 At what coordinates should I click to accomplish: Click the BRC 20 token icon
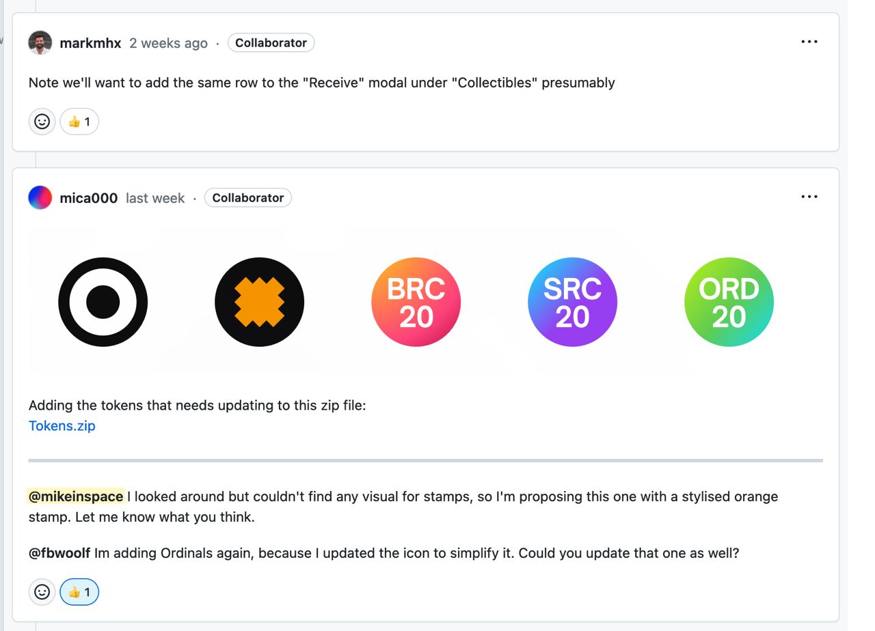click(x=416, y=302)
